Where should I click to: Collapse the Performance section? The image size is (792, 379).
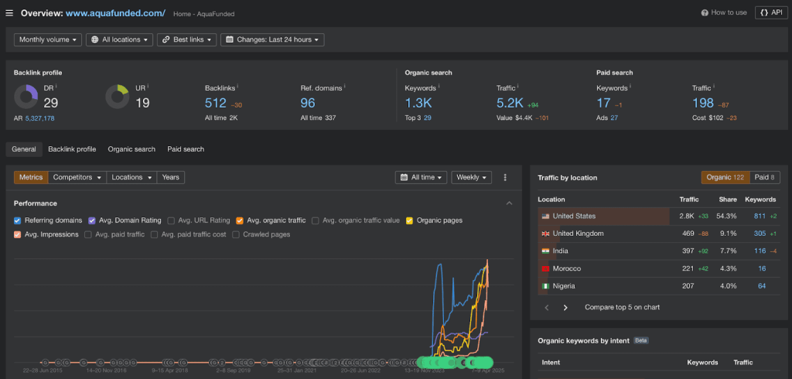(509, 203)
